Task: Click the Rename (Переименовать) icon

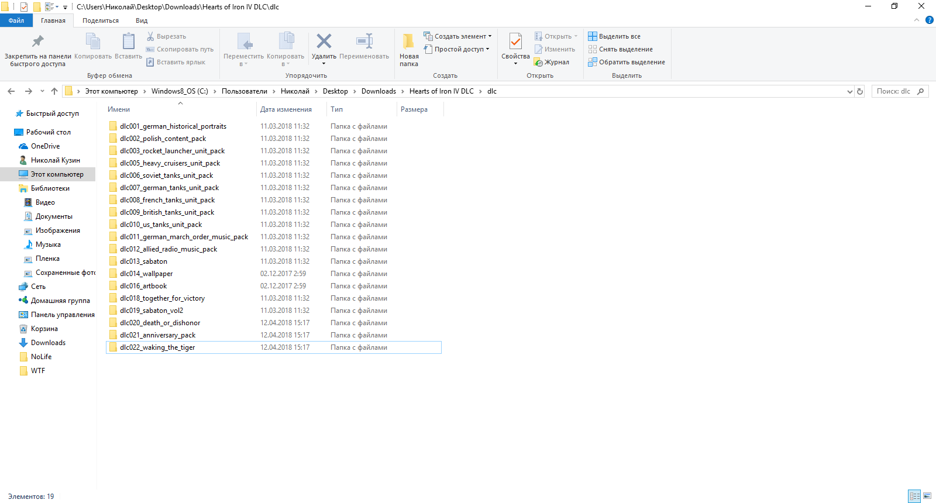Action: pyautogui.click(x=364, y=41)
